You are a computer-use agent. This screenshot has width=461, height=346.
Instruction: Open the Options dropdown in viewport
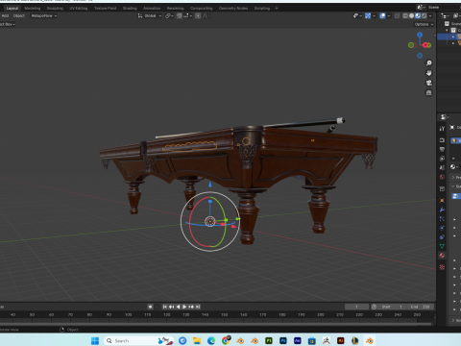[424, 24]
